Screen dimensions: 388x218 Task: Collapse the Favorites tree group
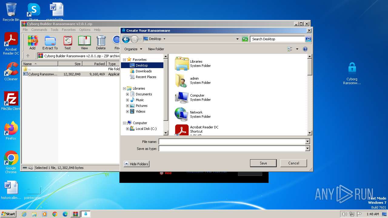[x=124, y=60]
